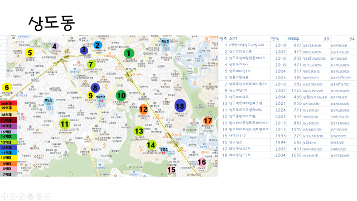
Task: Click the red 20억대 legend swatch
Action: [8, 104]
